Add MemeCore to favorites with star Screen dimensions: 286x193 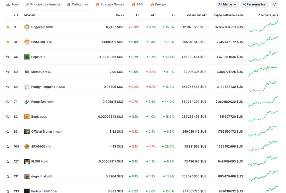tap(8, 72)
